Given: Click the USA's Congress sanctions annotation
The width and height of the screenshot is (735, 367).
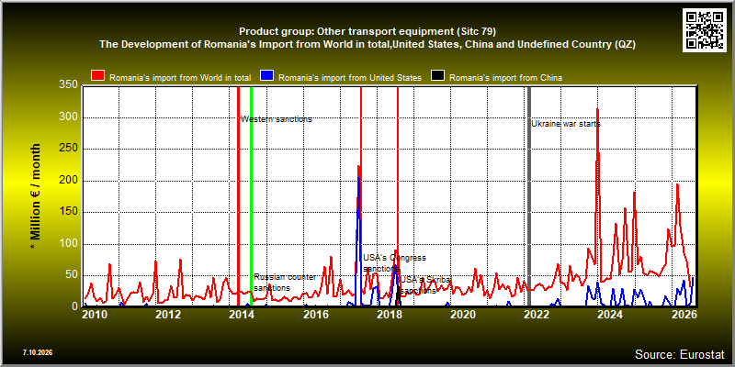Looking at the screenshot, I should tap(394, 263).
